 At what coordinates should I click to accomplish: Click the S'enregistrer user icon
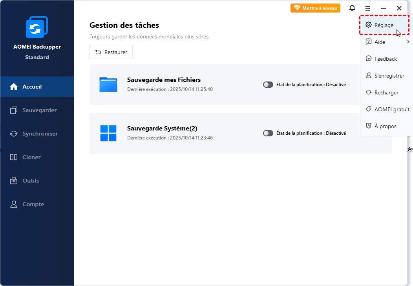(x=369, y=76)
